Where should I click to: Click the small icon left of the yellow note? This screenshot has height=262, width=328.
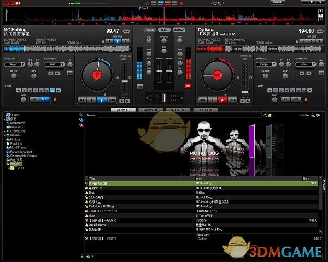click(x=265, y=115)
